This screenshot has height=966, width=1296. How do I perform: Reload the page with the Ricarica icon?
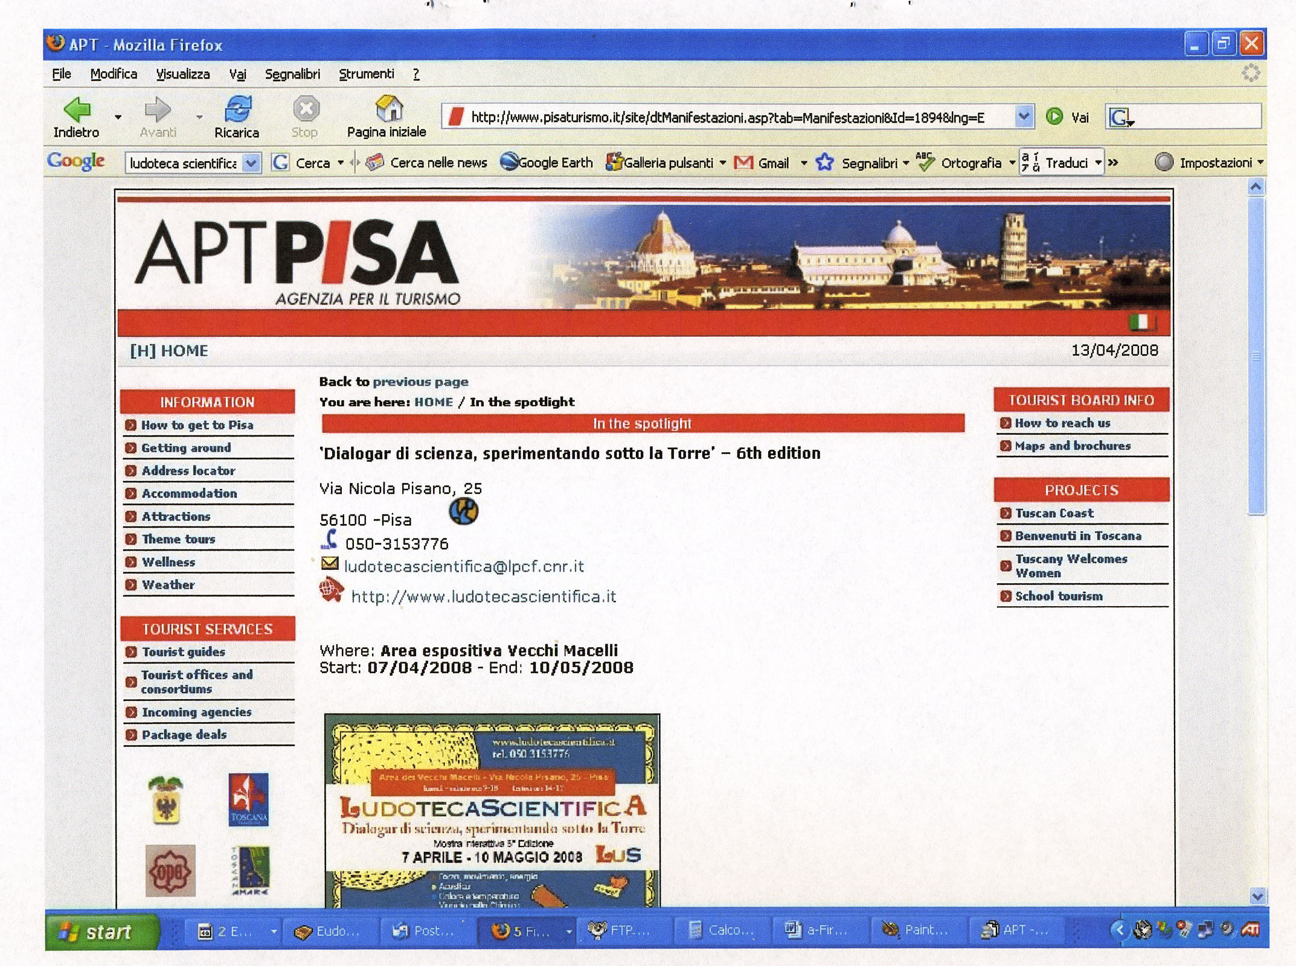pyautogui.click(x=237, y=110)
